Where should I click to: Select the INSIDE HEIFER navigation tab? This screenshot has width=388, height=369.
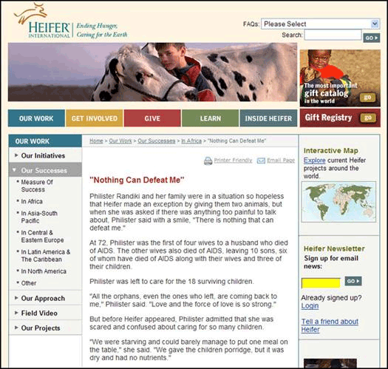coord(268,118)
